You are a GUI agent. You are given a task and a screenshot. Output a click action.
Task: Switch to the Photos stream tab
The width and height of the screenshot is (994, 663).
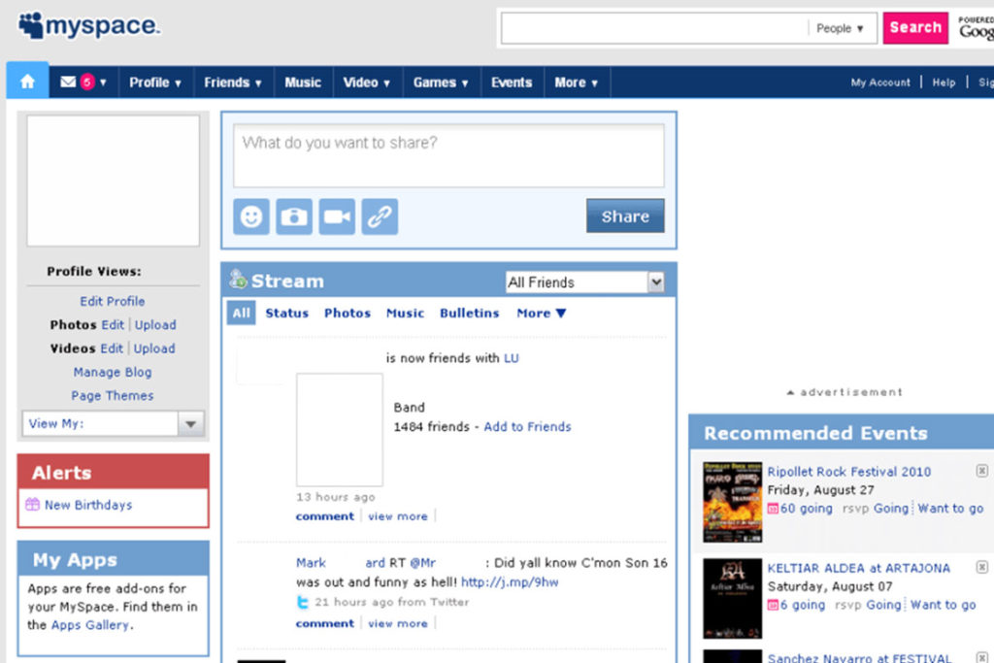pos(348,314)
